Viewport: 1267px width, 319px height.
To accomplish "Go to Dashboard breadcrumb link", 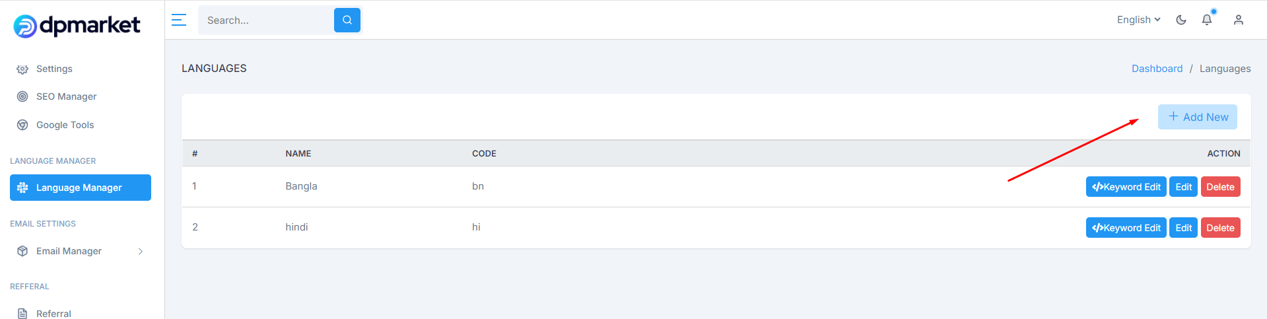I will (1157, 69).
